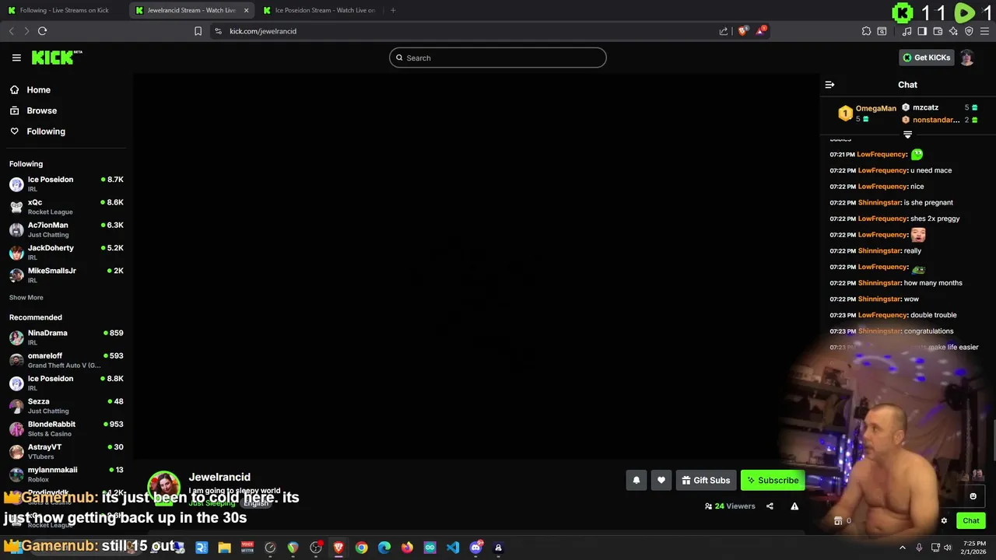
Task: Open the Brave playlist music icon
Action: coord(907,31)
